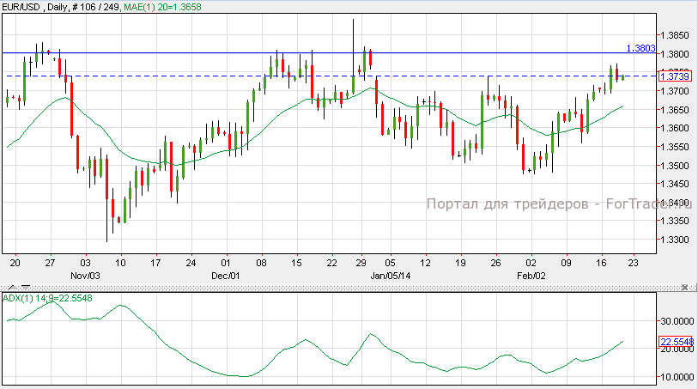Select the MAE(1) 20=1.3658 indicator label
The width and height of the screenshot is (698, 389).
pyautogui.click(x=154, y=8)
